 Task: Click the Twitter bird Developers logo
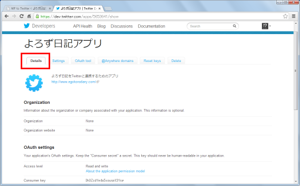point(39,26)
